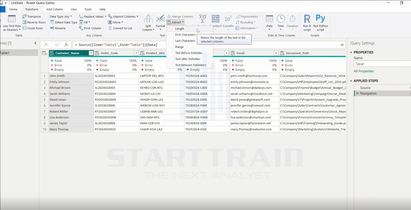Open the Data Type: Any dropdown
The image size is (411, 210).
[61, 17]
